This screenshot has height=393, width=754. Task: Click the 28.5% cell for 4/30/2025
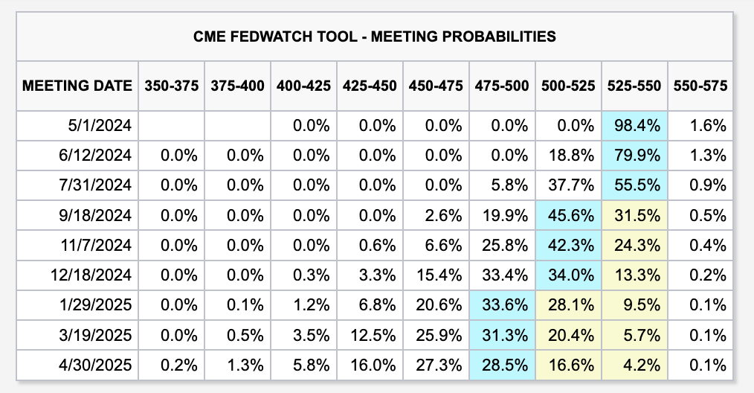(x=502, y=365)
